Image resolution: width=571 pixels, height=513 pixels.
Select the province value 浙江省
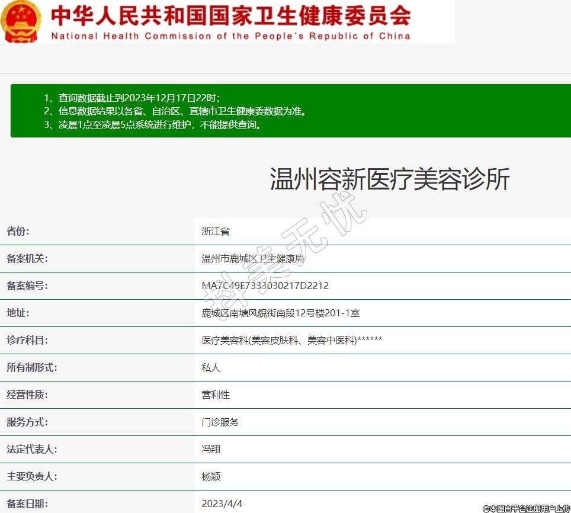[x=215, y=232]
